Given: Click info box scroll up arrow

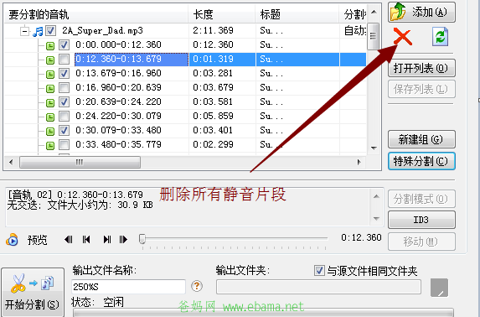Looking at the screenshot, I should [x=376, y=196].
